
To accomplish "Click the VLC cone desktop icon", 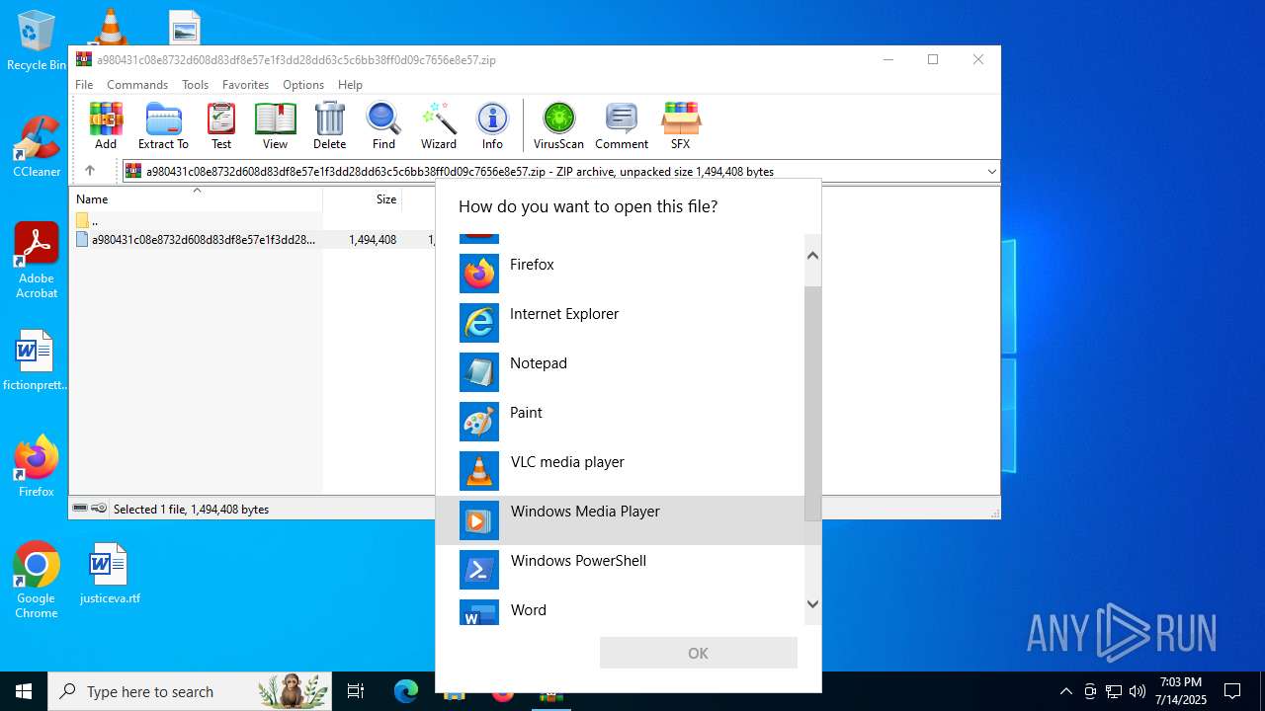I will pyautogui.click(x=110, y=26).
